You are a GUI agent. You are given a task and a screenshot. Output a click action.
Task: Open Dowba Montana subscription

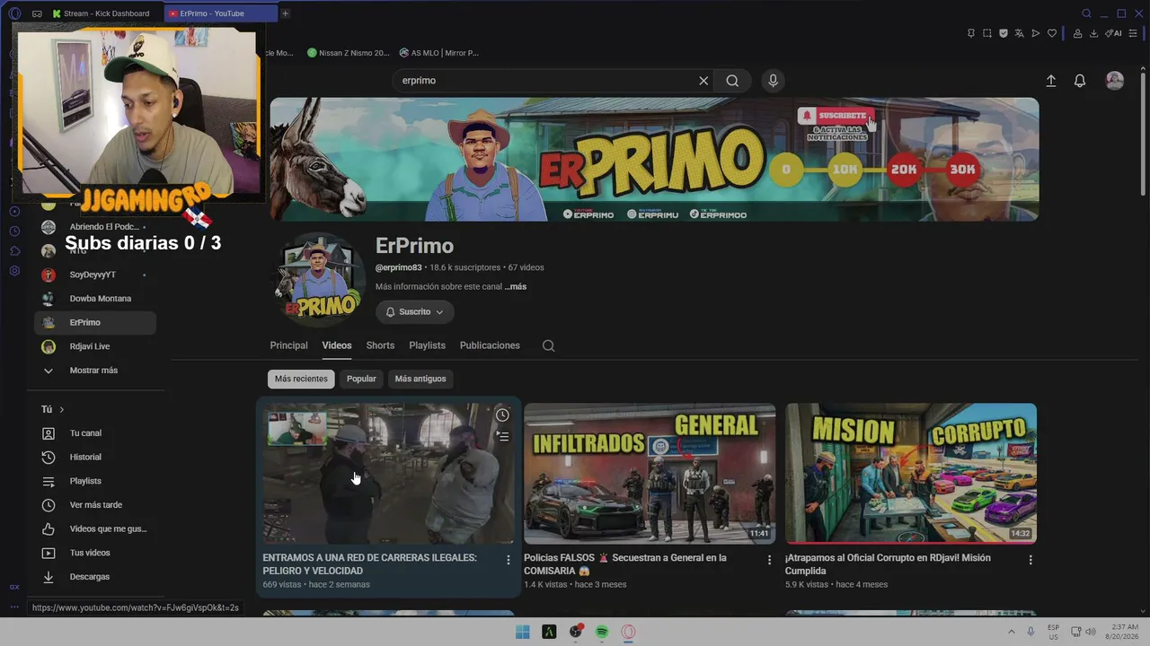coord(94,299)
